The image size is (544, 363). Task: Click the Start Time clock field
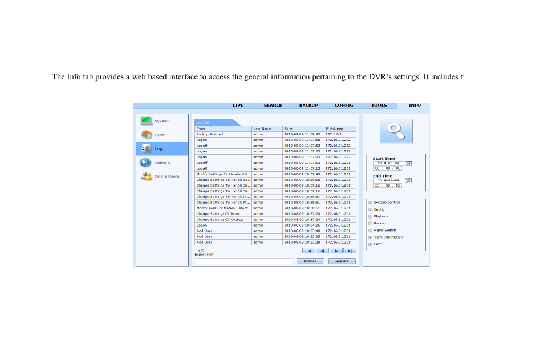[387, 168]
